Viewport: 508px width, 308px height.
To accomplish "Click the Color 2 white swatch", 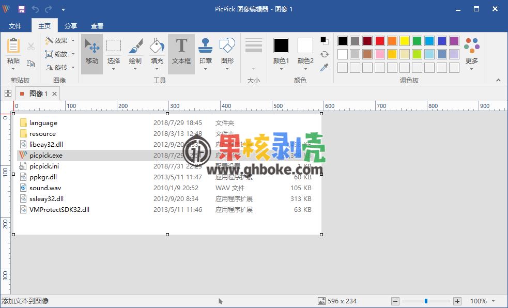I will coord(305,45).
